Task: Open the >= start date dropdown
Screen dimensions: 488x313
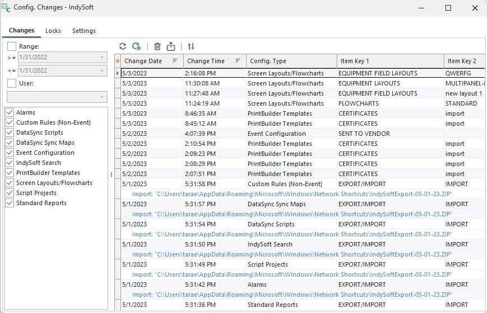Action: tap(102, 58)
